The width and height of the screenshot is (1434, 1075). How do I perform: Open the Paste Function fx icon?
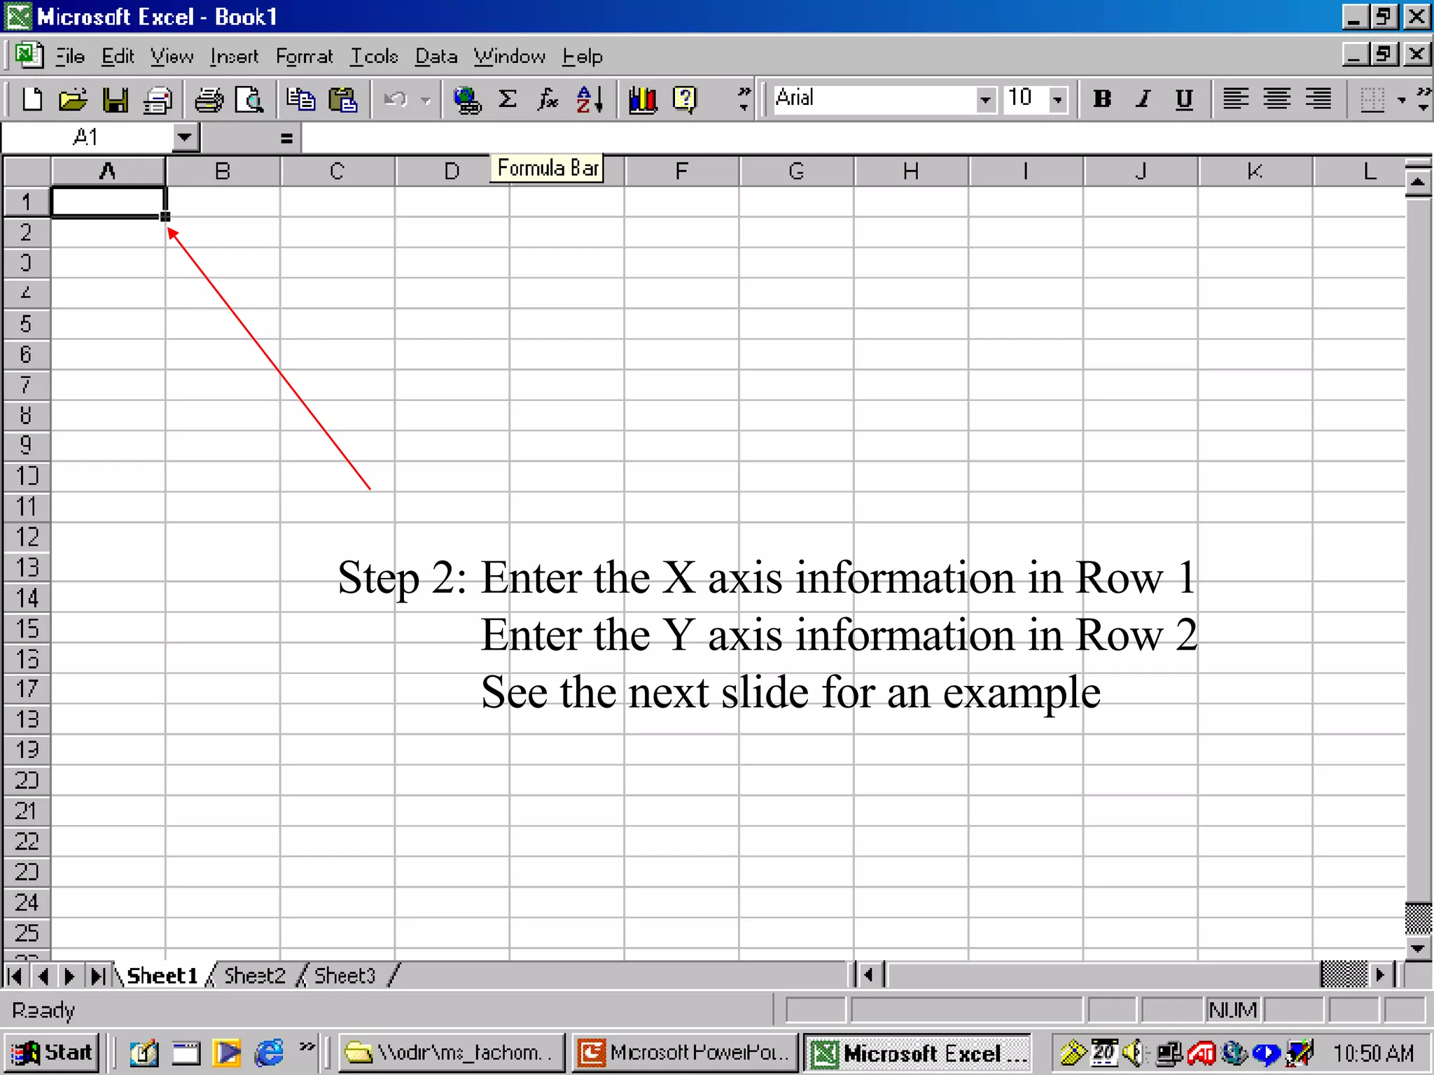point(548,99)
